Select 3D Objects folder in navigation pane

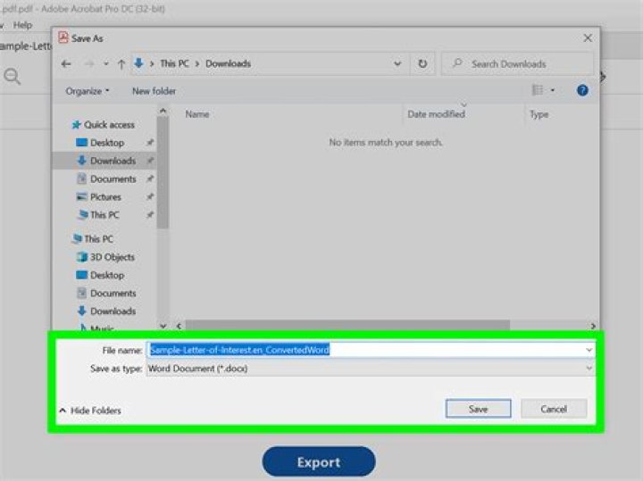click(112, 257)
